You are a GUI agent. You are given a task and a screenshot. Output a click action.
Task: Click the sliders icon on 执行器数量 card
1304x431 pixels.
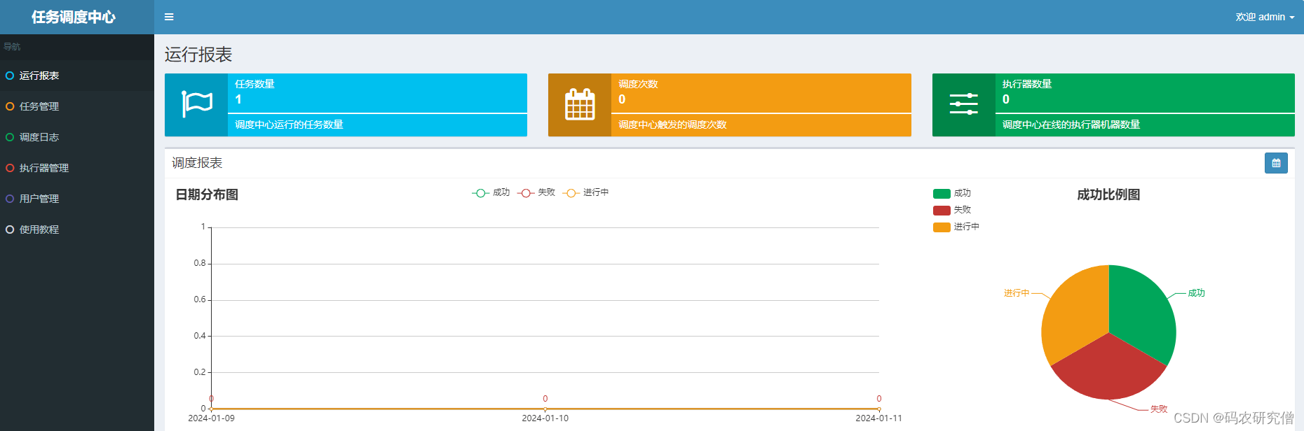(964, 104)
